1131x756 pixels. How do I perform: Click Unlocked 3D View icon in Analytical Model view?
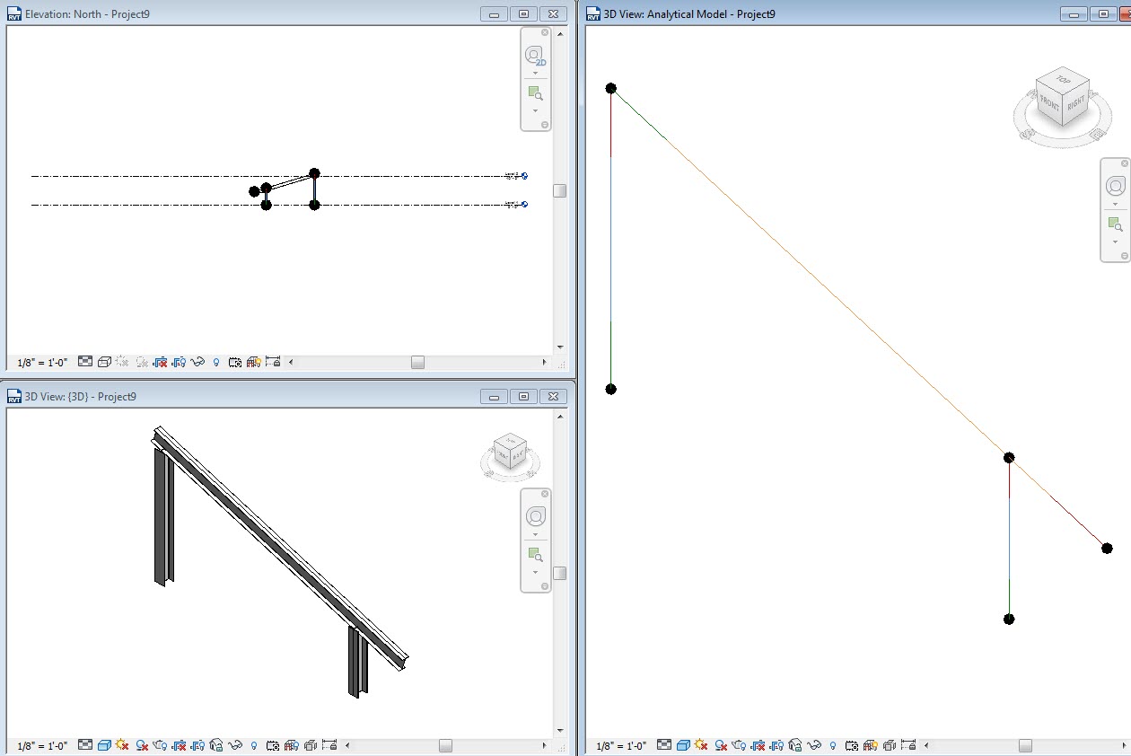coord(795,745)
